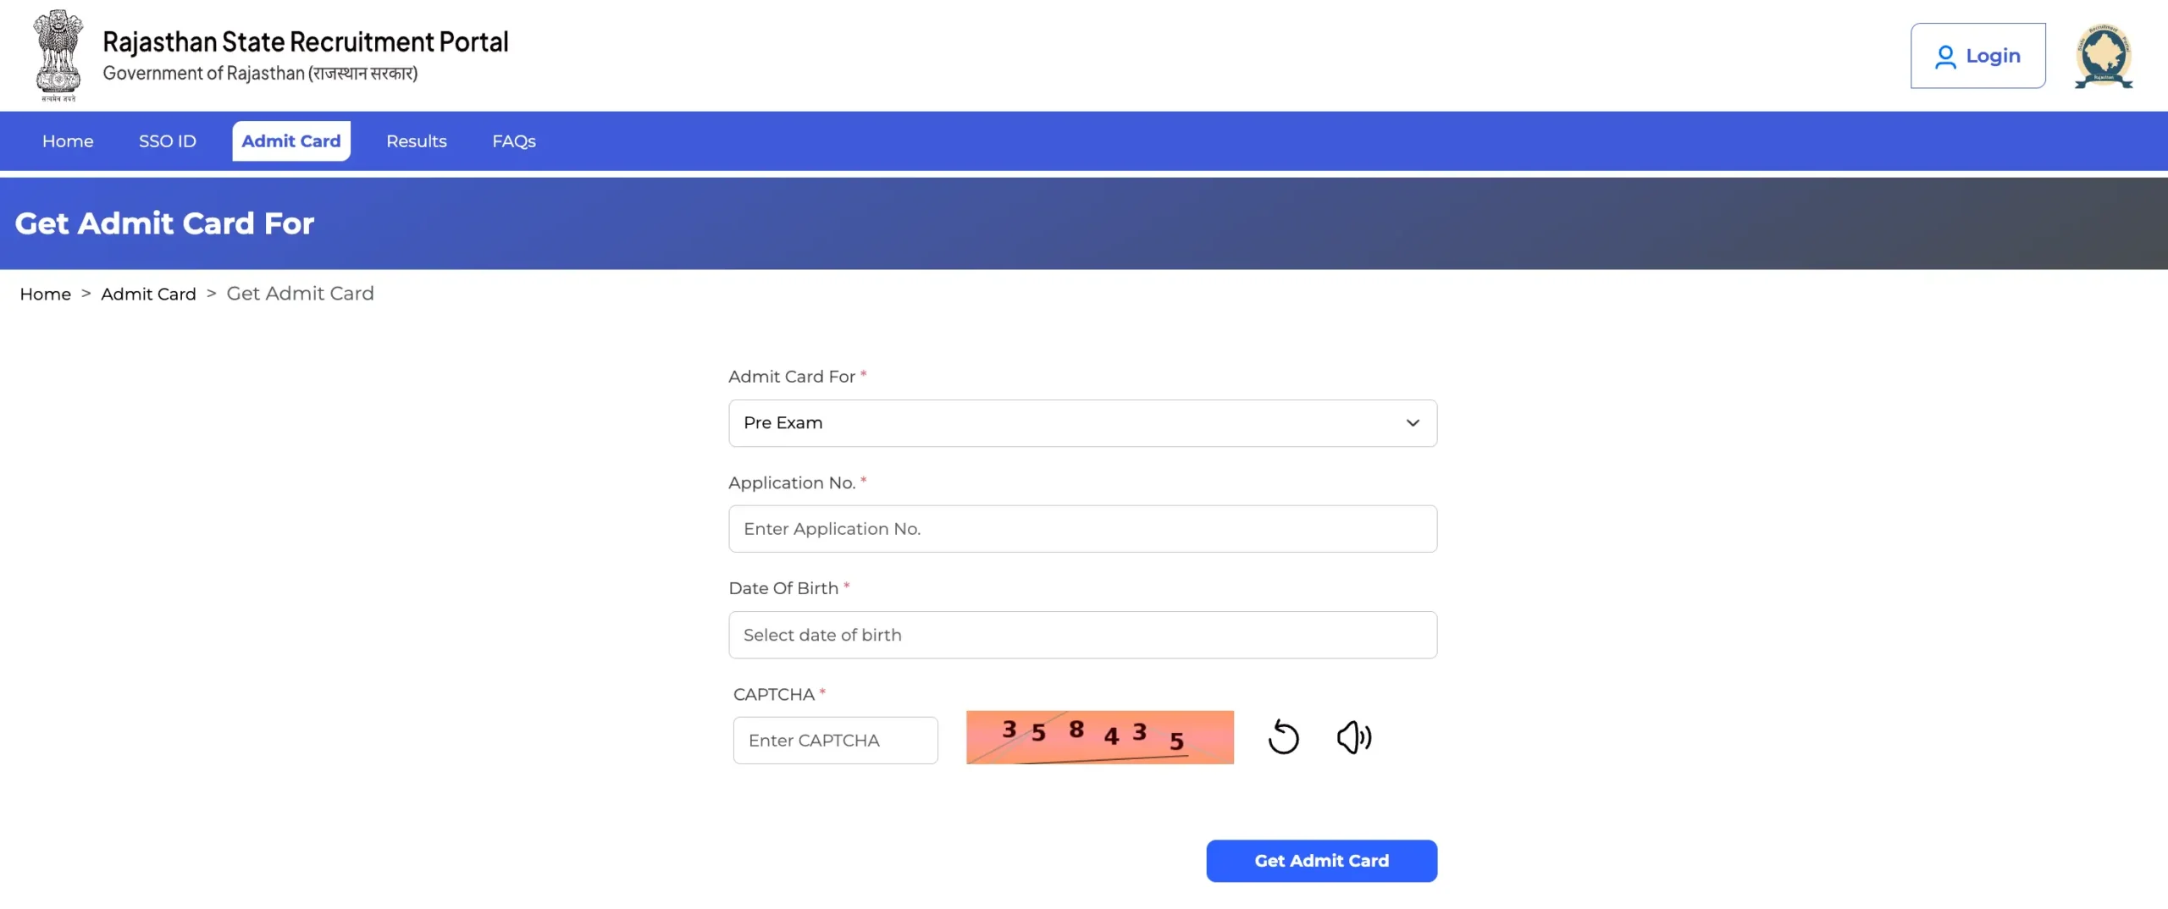
Task: Select Pre Exam from the Admit Card For dropdown
Action: tap(1082, 423)
